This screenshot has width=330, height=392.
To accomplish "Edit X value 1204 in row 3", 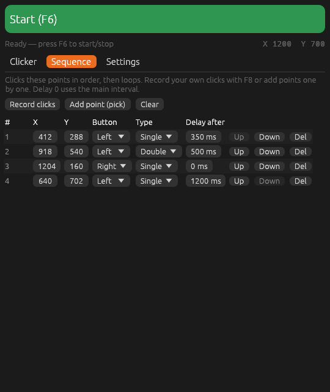I will (46, 166).
